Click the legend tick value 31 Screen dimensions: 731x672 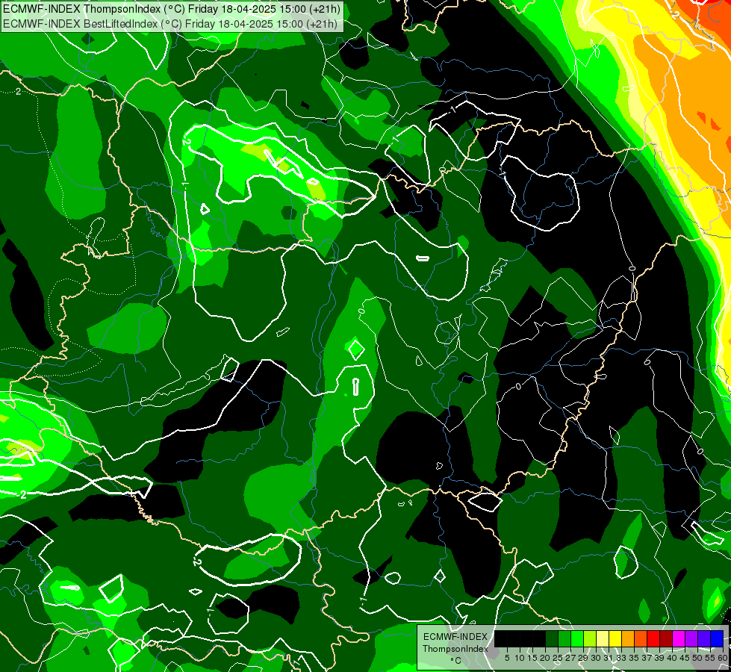tap(609, 658)
